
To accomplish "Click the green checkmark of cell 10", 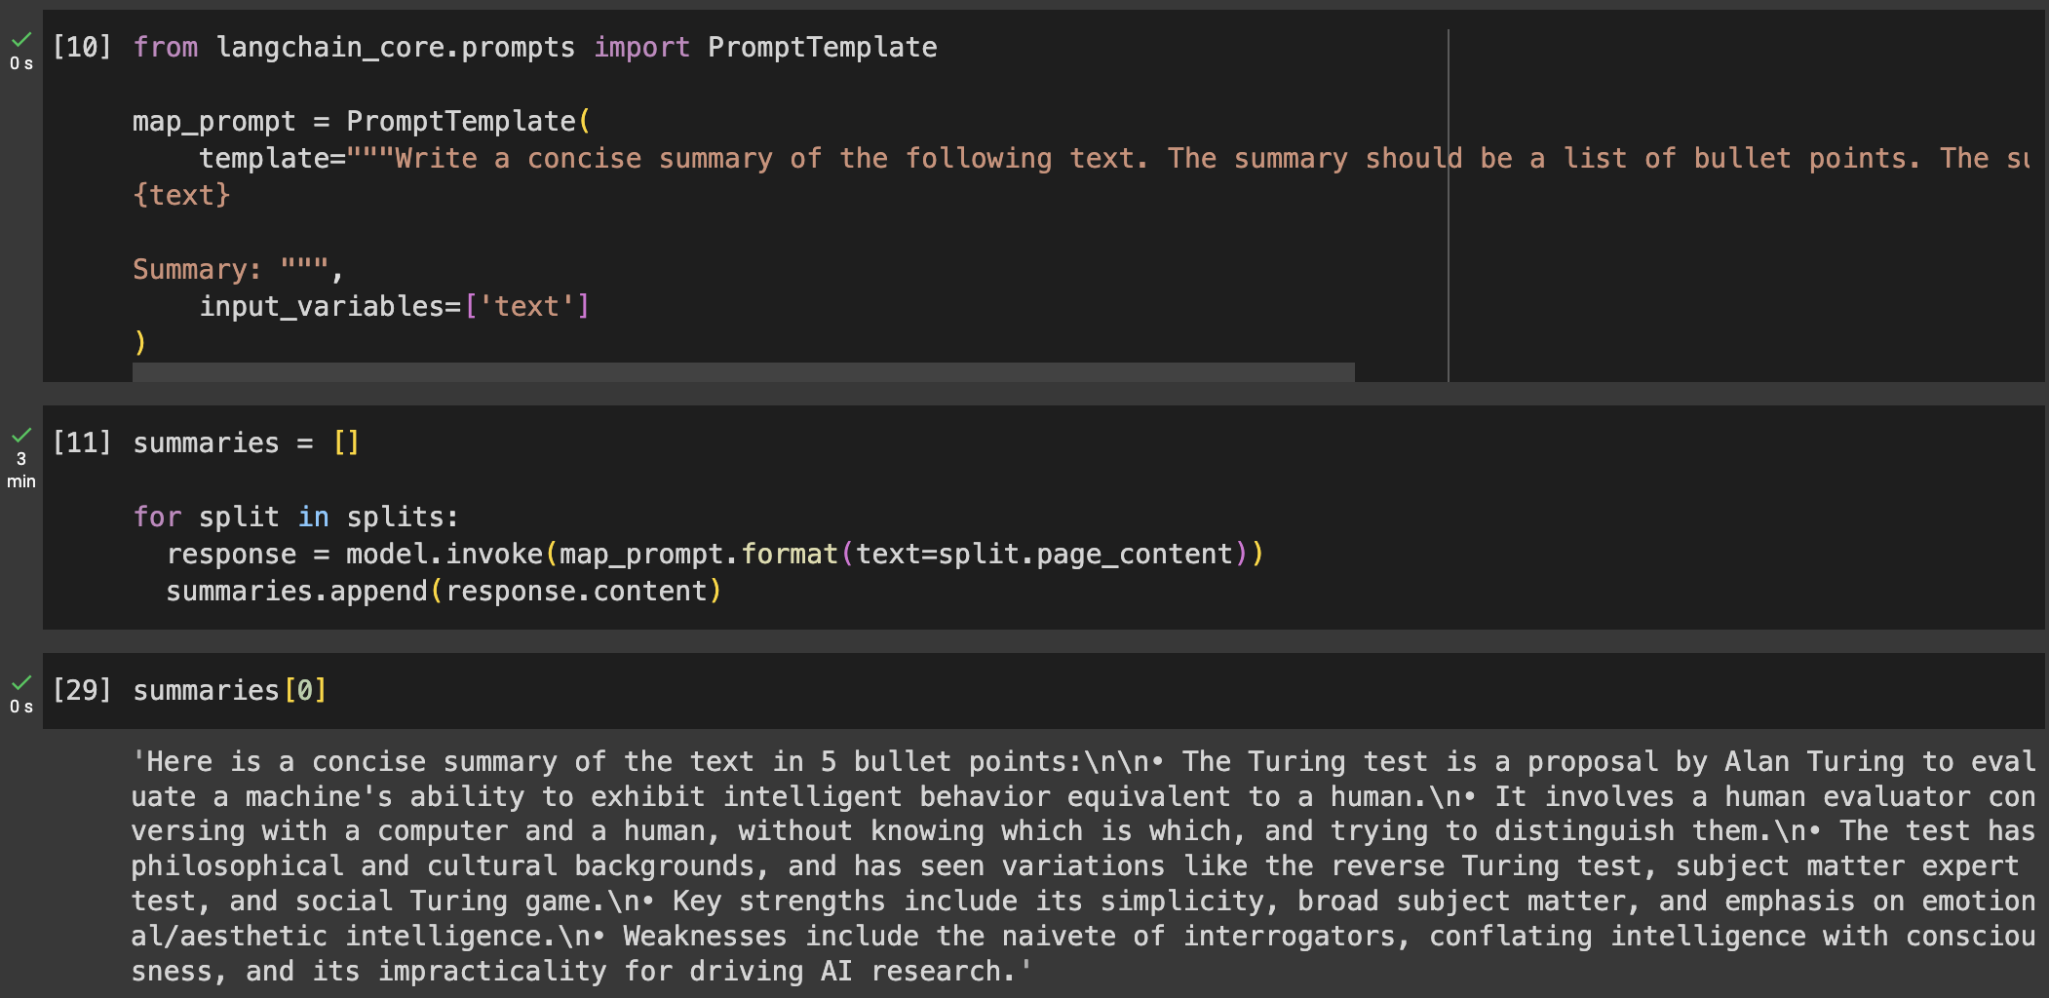I will click(x=21, y=39).
